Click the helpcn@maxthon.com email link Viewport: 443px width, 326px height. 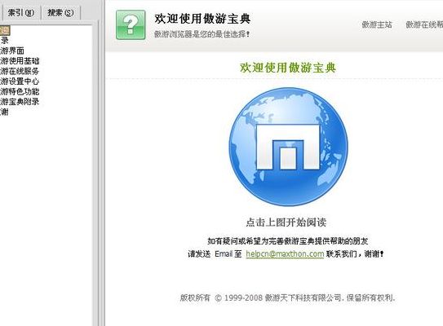click(x=285, y=253)
